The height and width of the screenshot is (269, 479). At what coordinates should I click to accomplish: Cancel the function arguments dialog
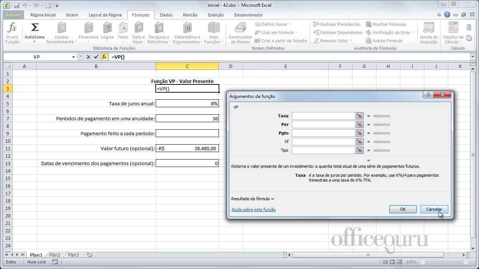click(x=434, y=209)
